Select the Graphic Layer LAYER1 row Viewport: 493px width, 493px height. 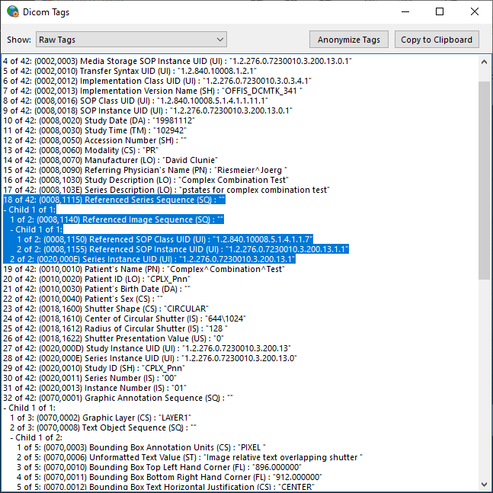101,418
